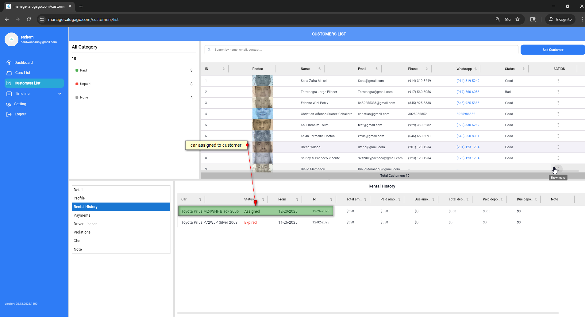Expand the Timeline sidebar chevron
Image resolution: width=585 pixels, height=317 pixels.
point(60,94)
